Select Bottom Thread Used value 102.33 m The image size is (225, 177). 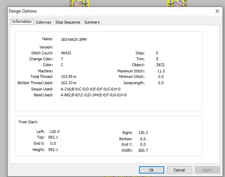point(68,83)
